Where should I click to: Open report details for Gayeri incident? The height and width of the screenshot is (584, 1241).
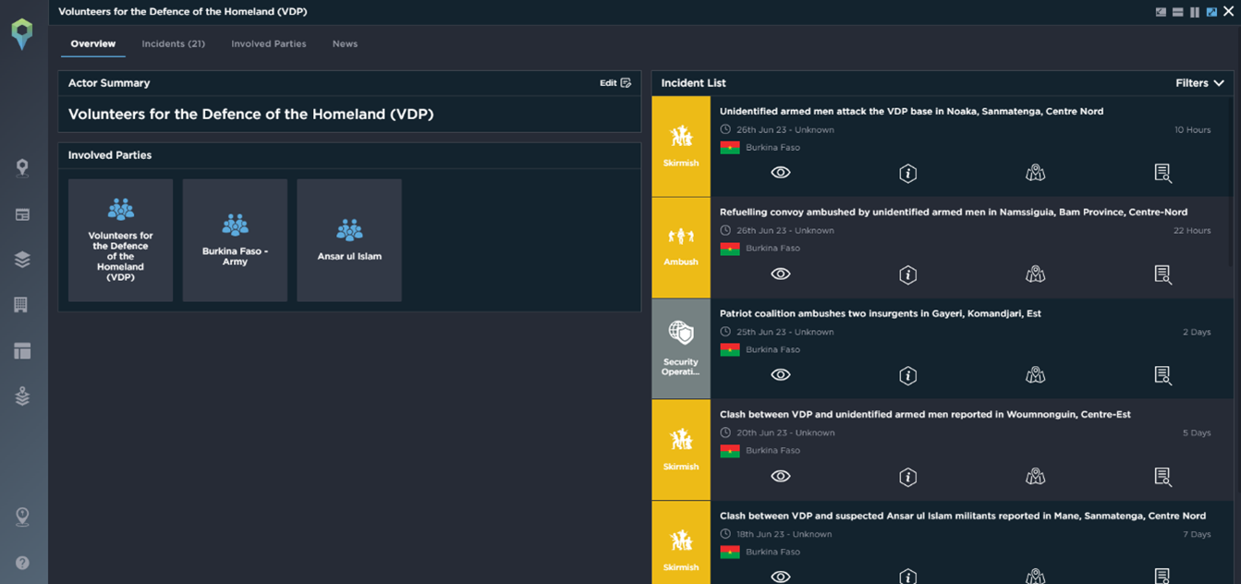point(1162,375)
